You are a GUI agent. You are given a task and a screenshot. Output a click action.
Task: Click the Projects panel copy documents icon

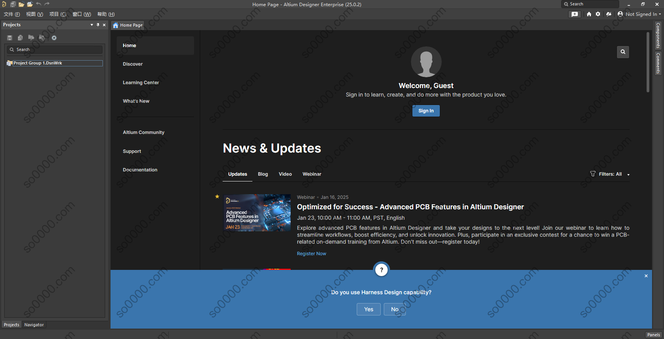20,38
